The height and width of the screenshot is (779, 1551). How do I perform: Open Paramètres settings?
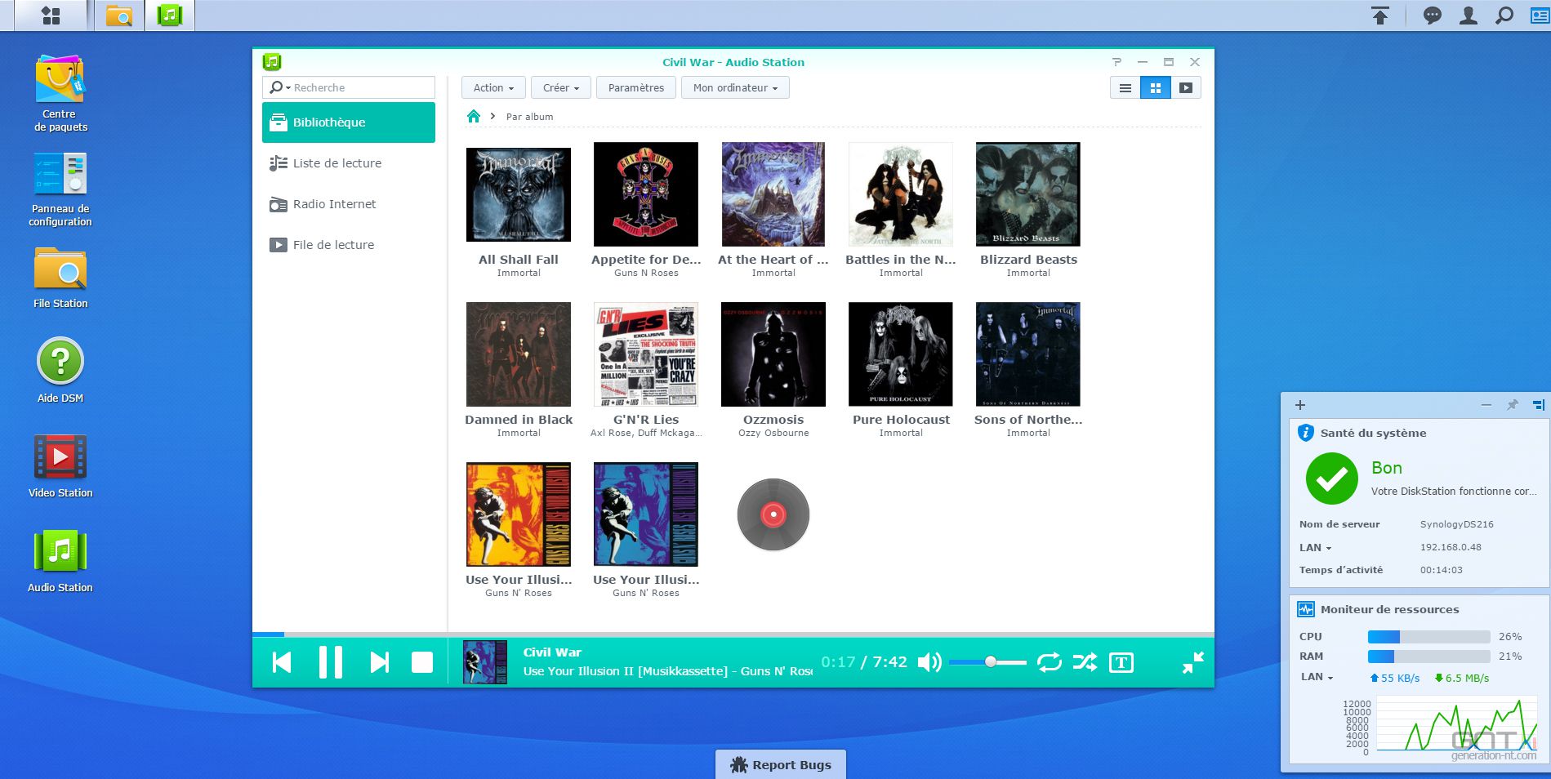[x=636, y=88]
